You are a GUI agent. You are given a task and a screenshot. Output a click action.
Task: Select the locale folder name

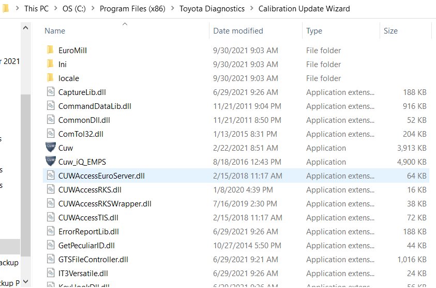pyautogui.click(x=69, y=78)
